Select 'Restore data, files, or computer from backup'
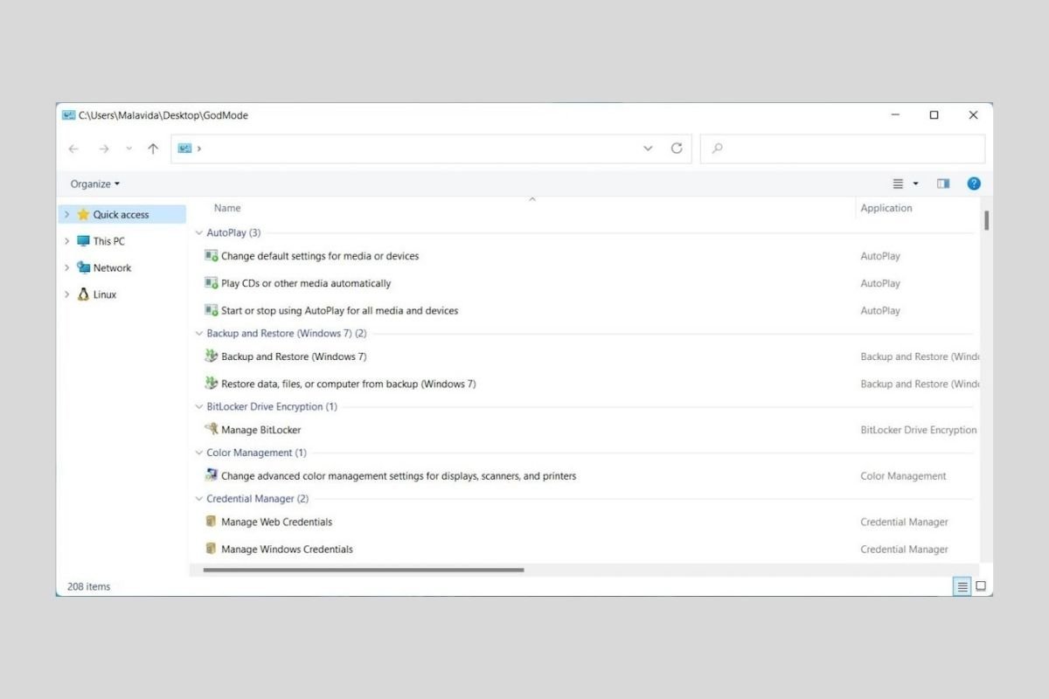This screenshot has width=1049, height=699. click(349, 384)
